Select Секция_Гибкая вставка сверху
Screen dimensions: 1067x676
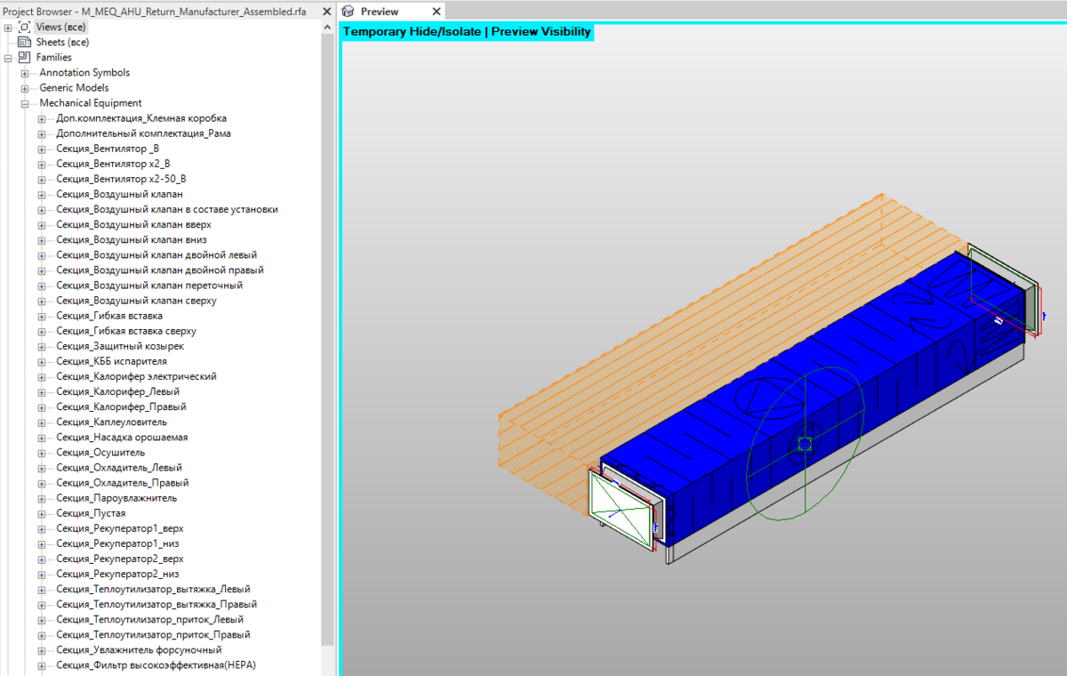click(126, 331)
